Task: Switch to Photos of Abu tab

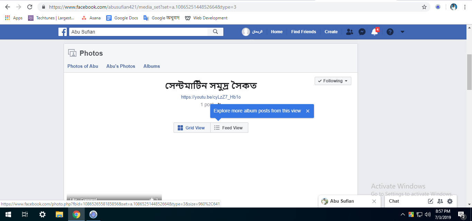Action: coord(83,66)
